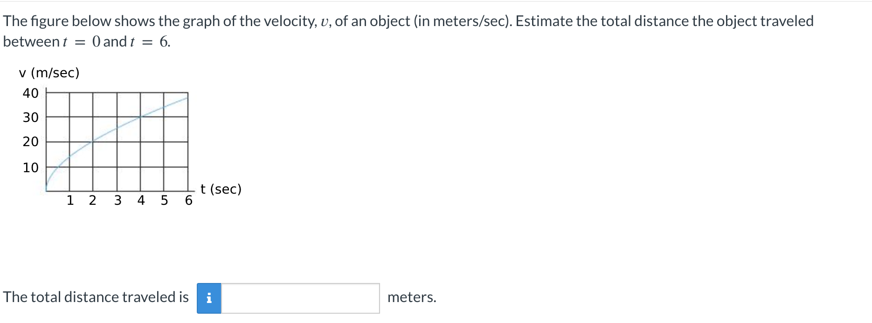Click the tick label 1 on time axis
Viewport: 872px width, 323px height.
(70, 200)
